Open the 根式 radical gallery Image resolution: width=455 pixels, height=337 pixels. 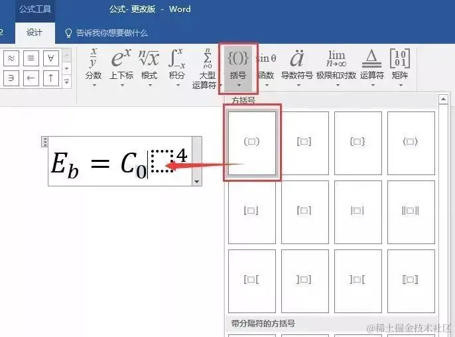click(x=149, y=68)
